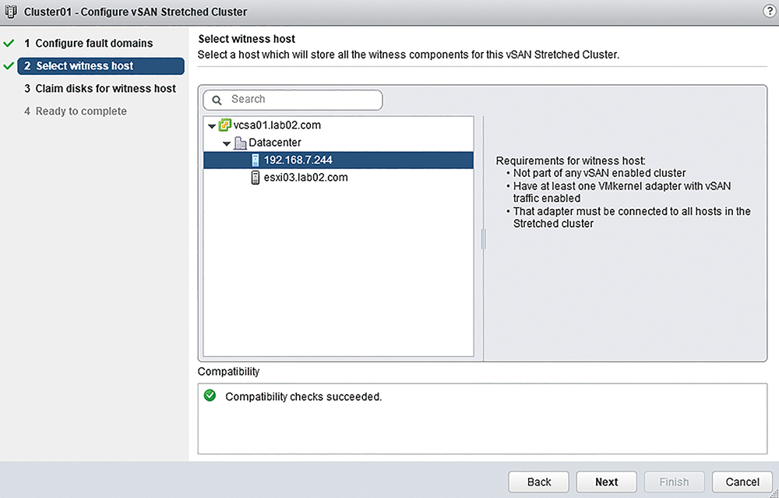Click the Back button
This screenshot has height=498, width=779.
(x=538, y=482)
